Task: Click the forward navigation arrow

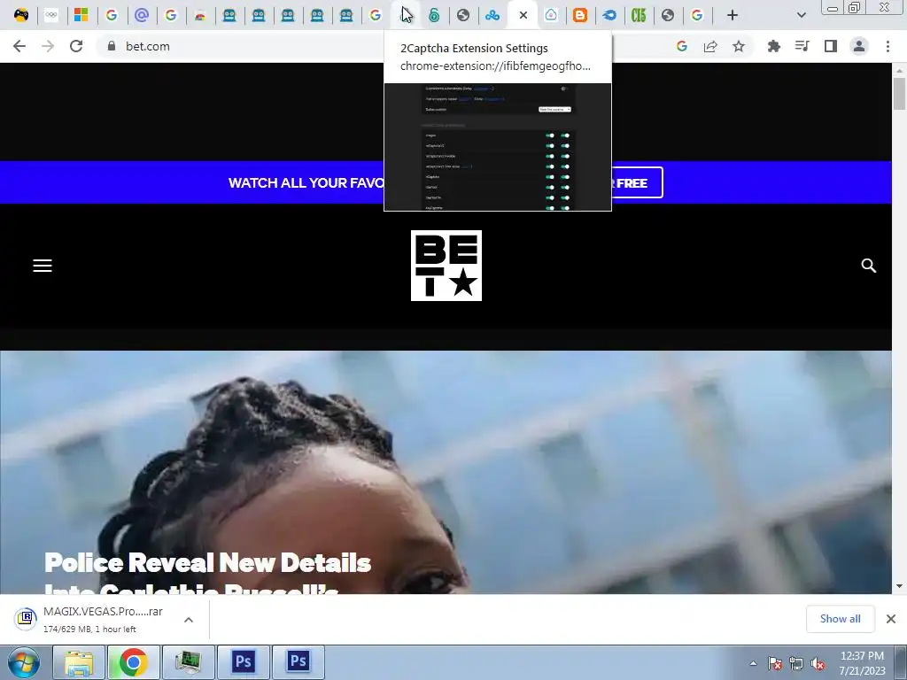Action: pyautogui.click(x=48, y=46)
